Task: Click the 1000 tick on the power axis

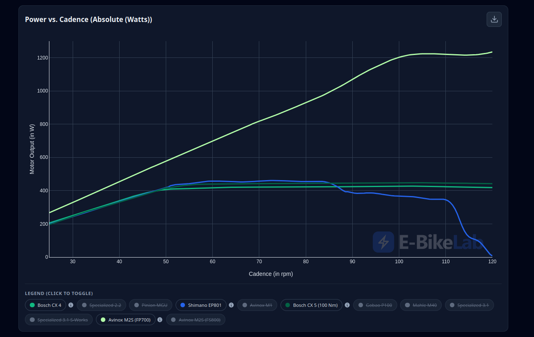Action: coord(43,91)
